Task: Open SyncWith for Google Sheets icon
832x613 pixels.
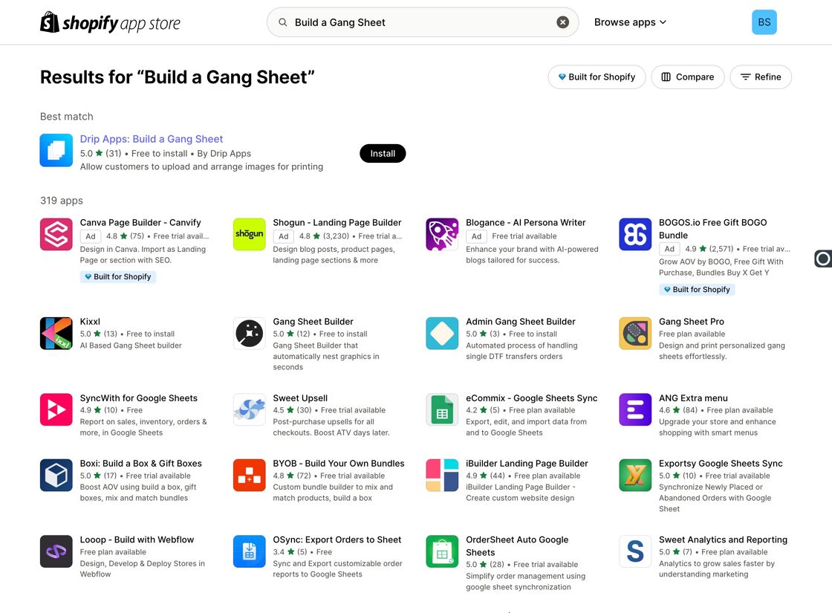Action: [56, 409]
